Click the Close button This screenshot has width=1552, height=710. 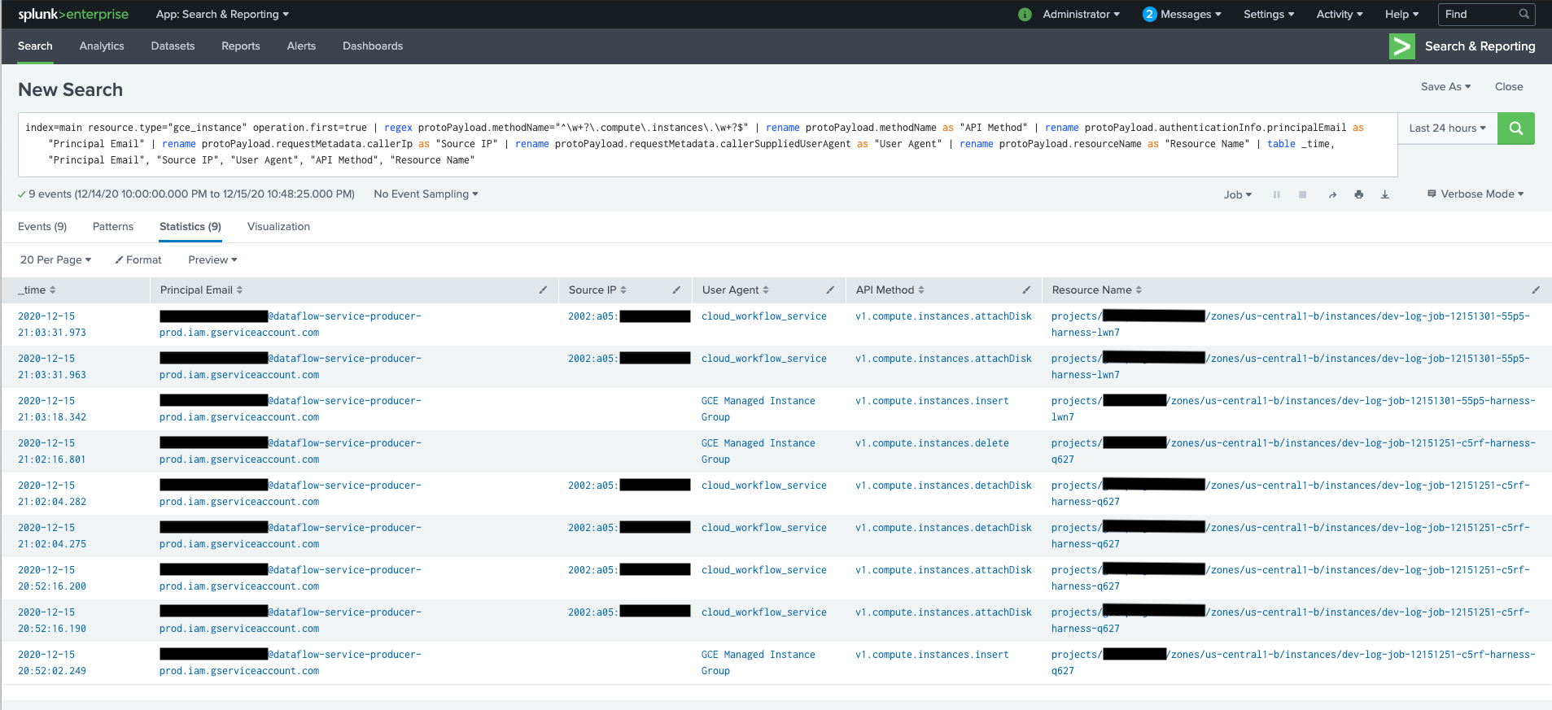click(1509, 87)
